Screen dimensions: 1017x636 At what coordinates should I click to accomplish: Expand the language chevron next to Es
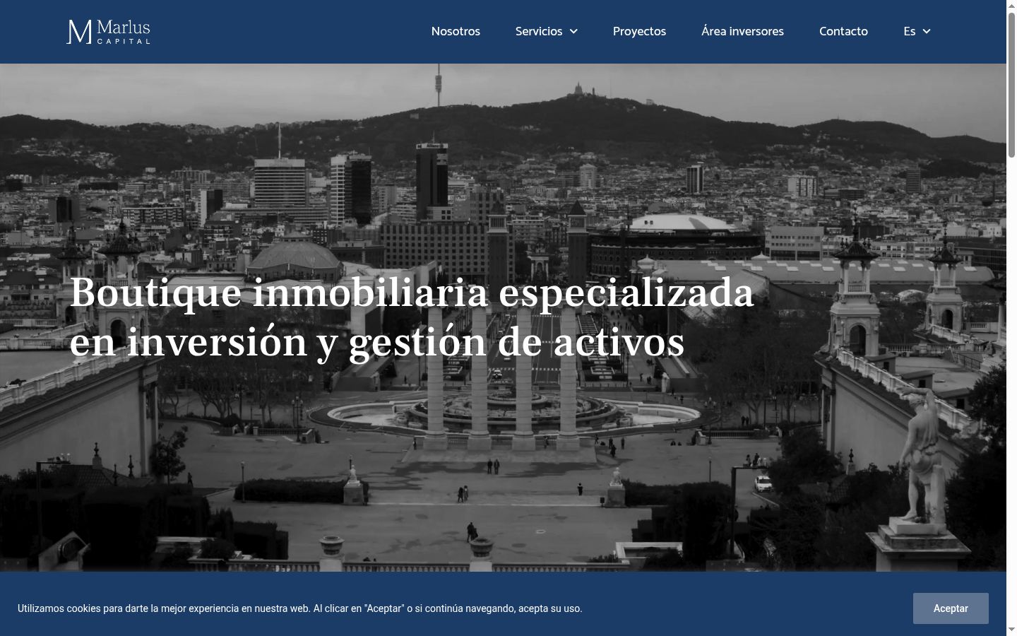pyautogui.click(x=927, y=32)
